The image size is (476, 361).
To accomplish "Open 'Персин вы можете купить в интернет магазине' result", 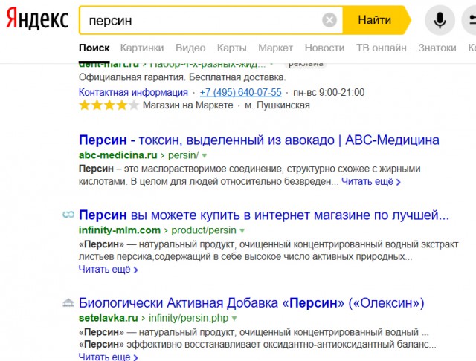I will pyautogui.click(x=264, y=215).
